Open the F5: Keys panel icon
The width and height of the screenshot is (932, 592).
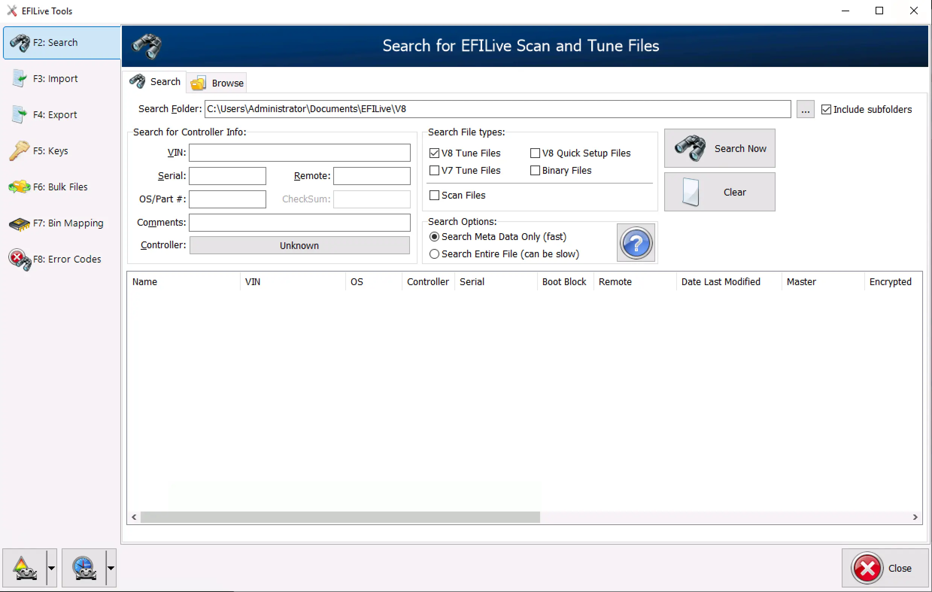[x=19, y=150]
